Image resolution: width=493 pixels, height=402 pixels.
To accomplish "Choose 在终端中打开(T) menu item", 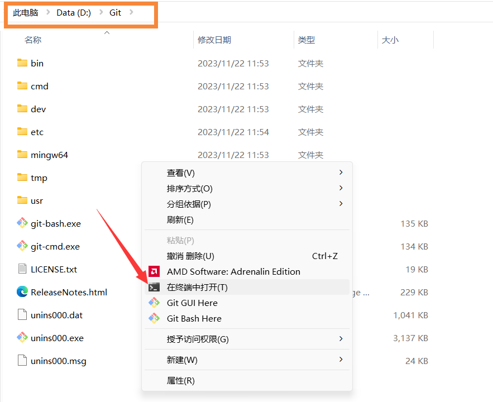I will click(x=247, y=288).
